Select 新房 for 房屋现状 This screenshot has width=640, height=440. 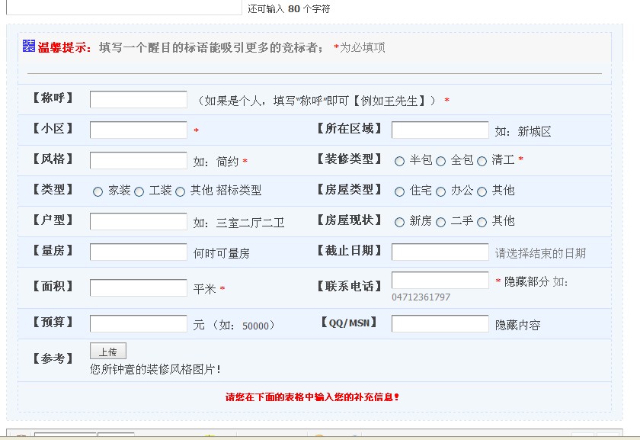pos(399,222)
